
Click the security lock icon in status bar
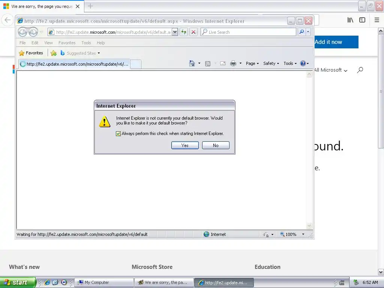pos(266,234)
